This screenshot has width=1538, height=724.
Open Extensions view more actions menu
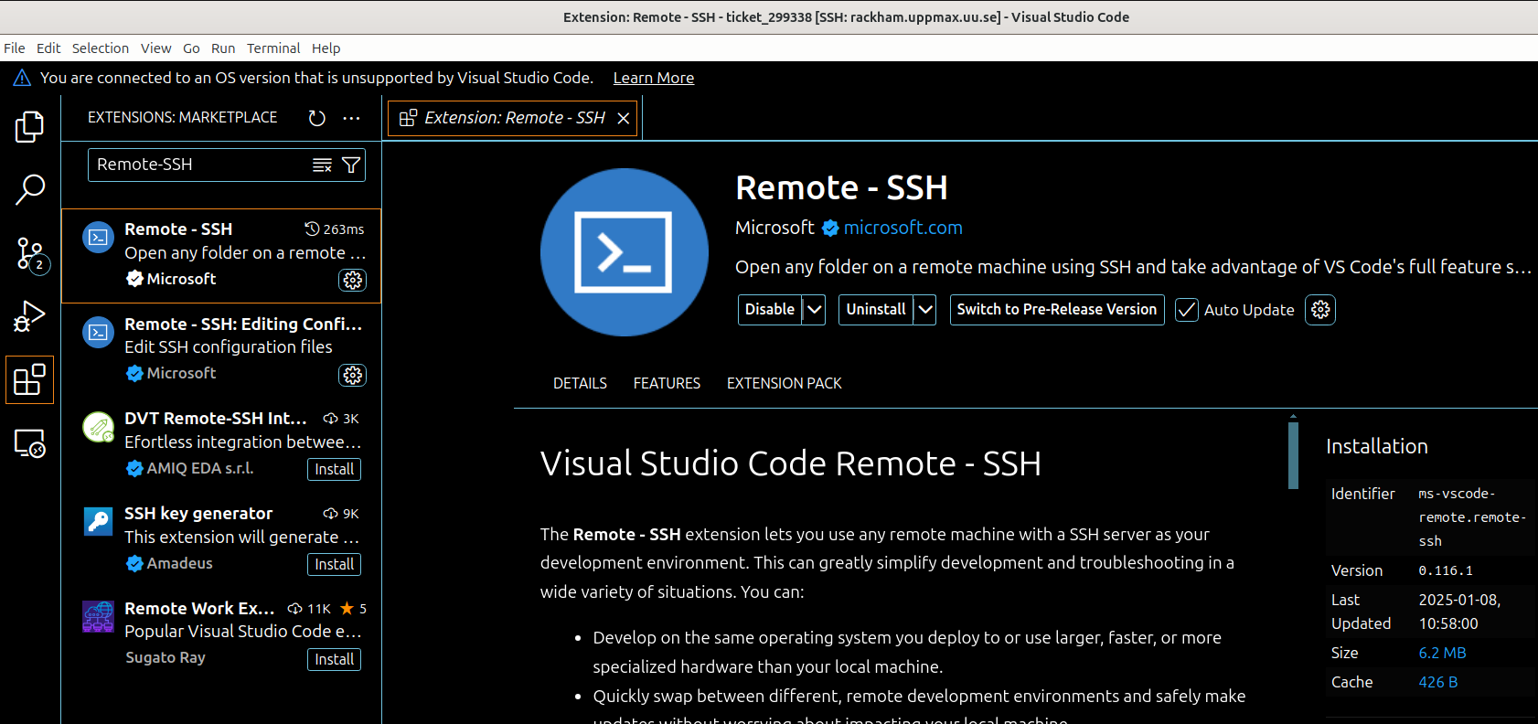tap(351, 118)
